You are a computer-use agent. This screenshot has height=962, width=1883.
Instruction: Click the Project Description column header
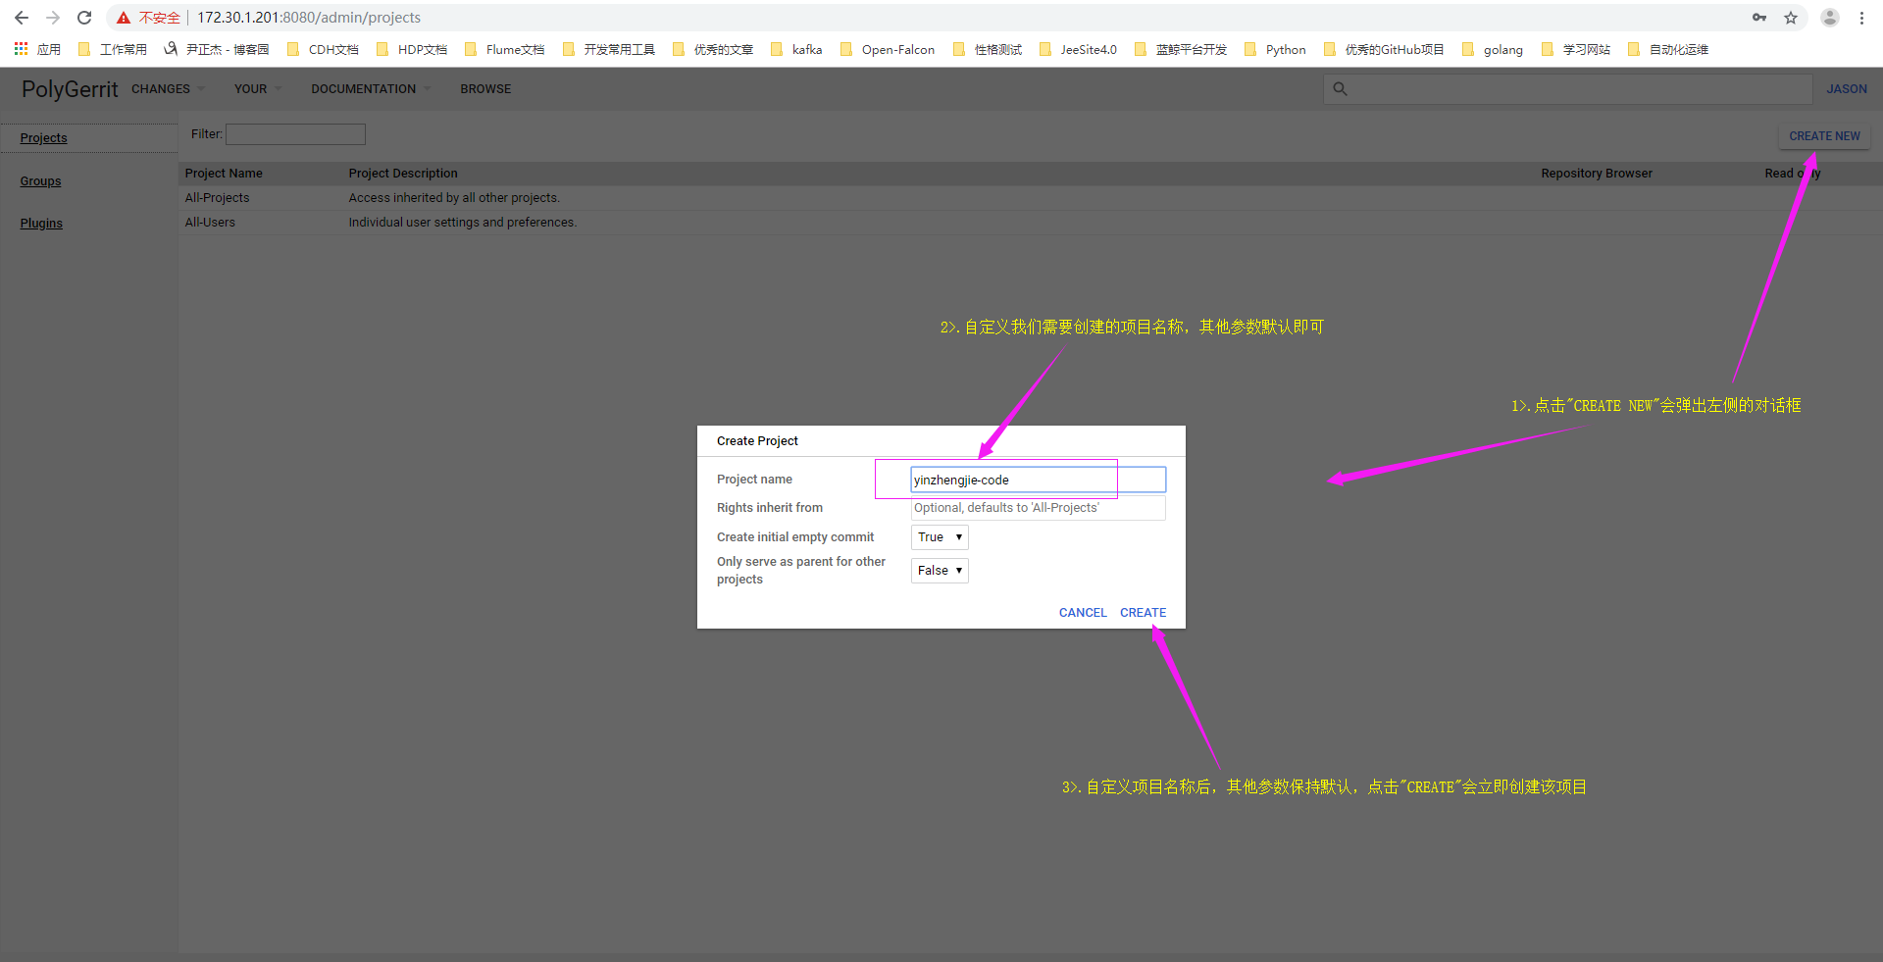(x=403, y=174)
